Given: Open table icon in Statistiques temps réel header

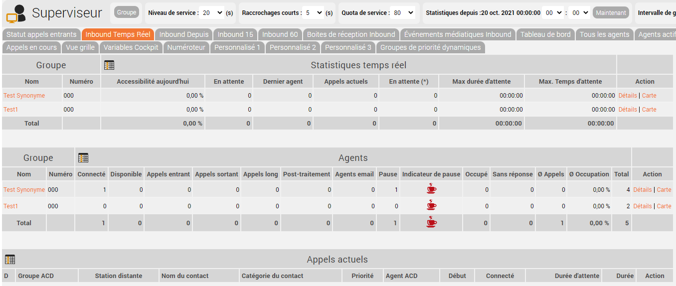Looking at the screenshot, I should tap(109, 65).
